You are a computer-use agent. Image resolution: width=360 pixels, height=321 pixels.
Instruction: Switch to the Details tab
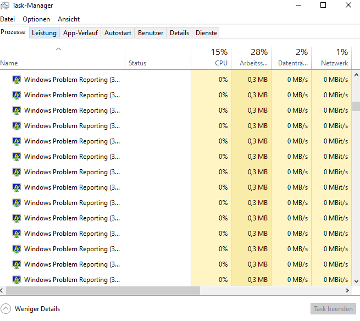coord(179,33)
